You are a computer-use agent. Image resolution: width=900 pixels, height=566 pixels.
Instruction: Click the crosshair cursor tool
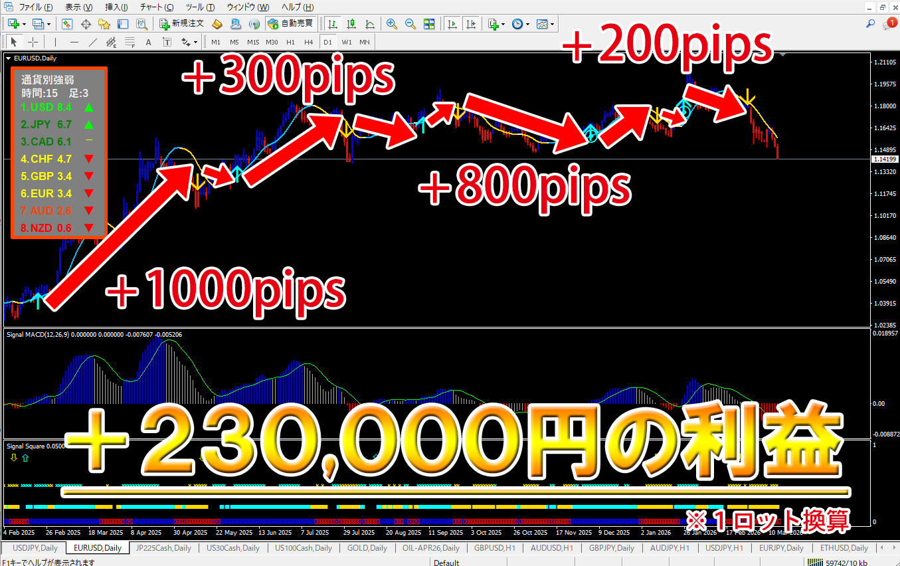click(x=33, y=43)
